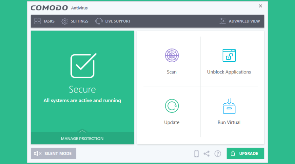
Task: Minimize the Comodo Antivirus window
Action: pos(246,6)
